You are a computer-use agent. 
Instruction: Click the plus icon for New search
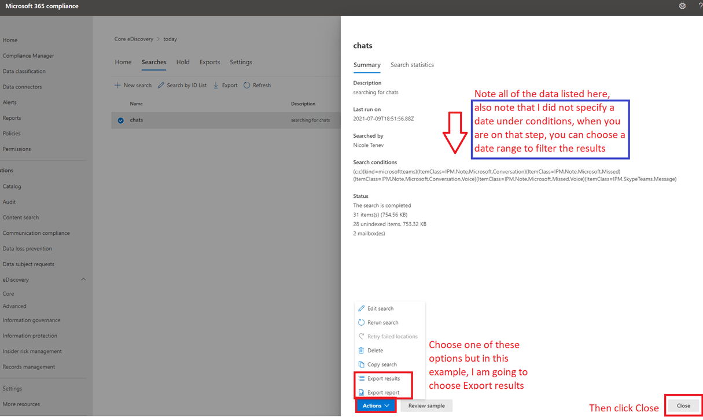coord(117,85)
